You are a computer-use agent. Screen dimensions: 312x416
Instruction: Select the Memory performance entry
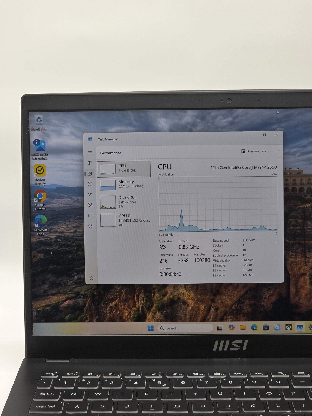(124, 185)
